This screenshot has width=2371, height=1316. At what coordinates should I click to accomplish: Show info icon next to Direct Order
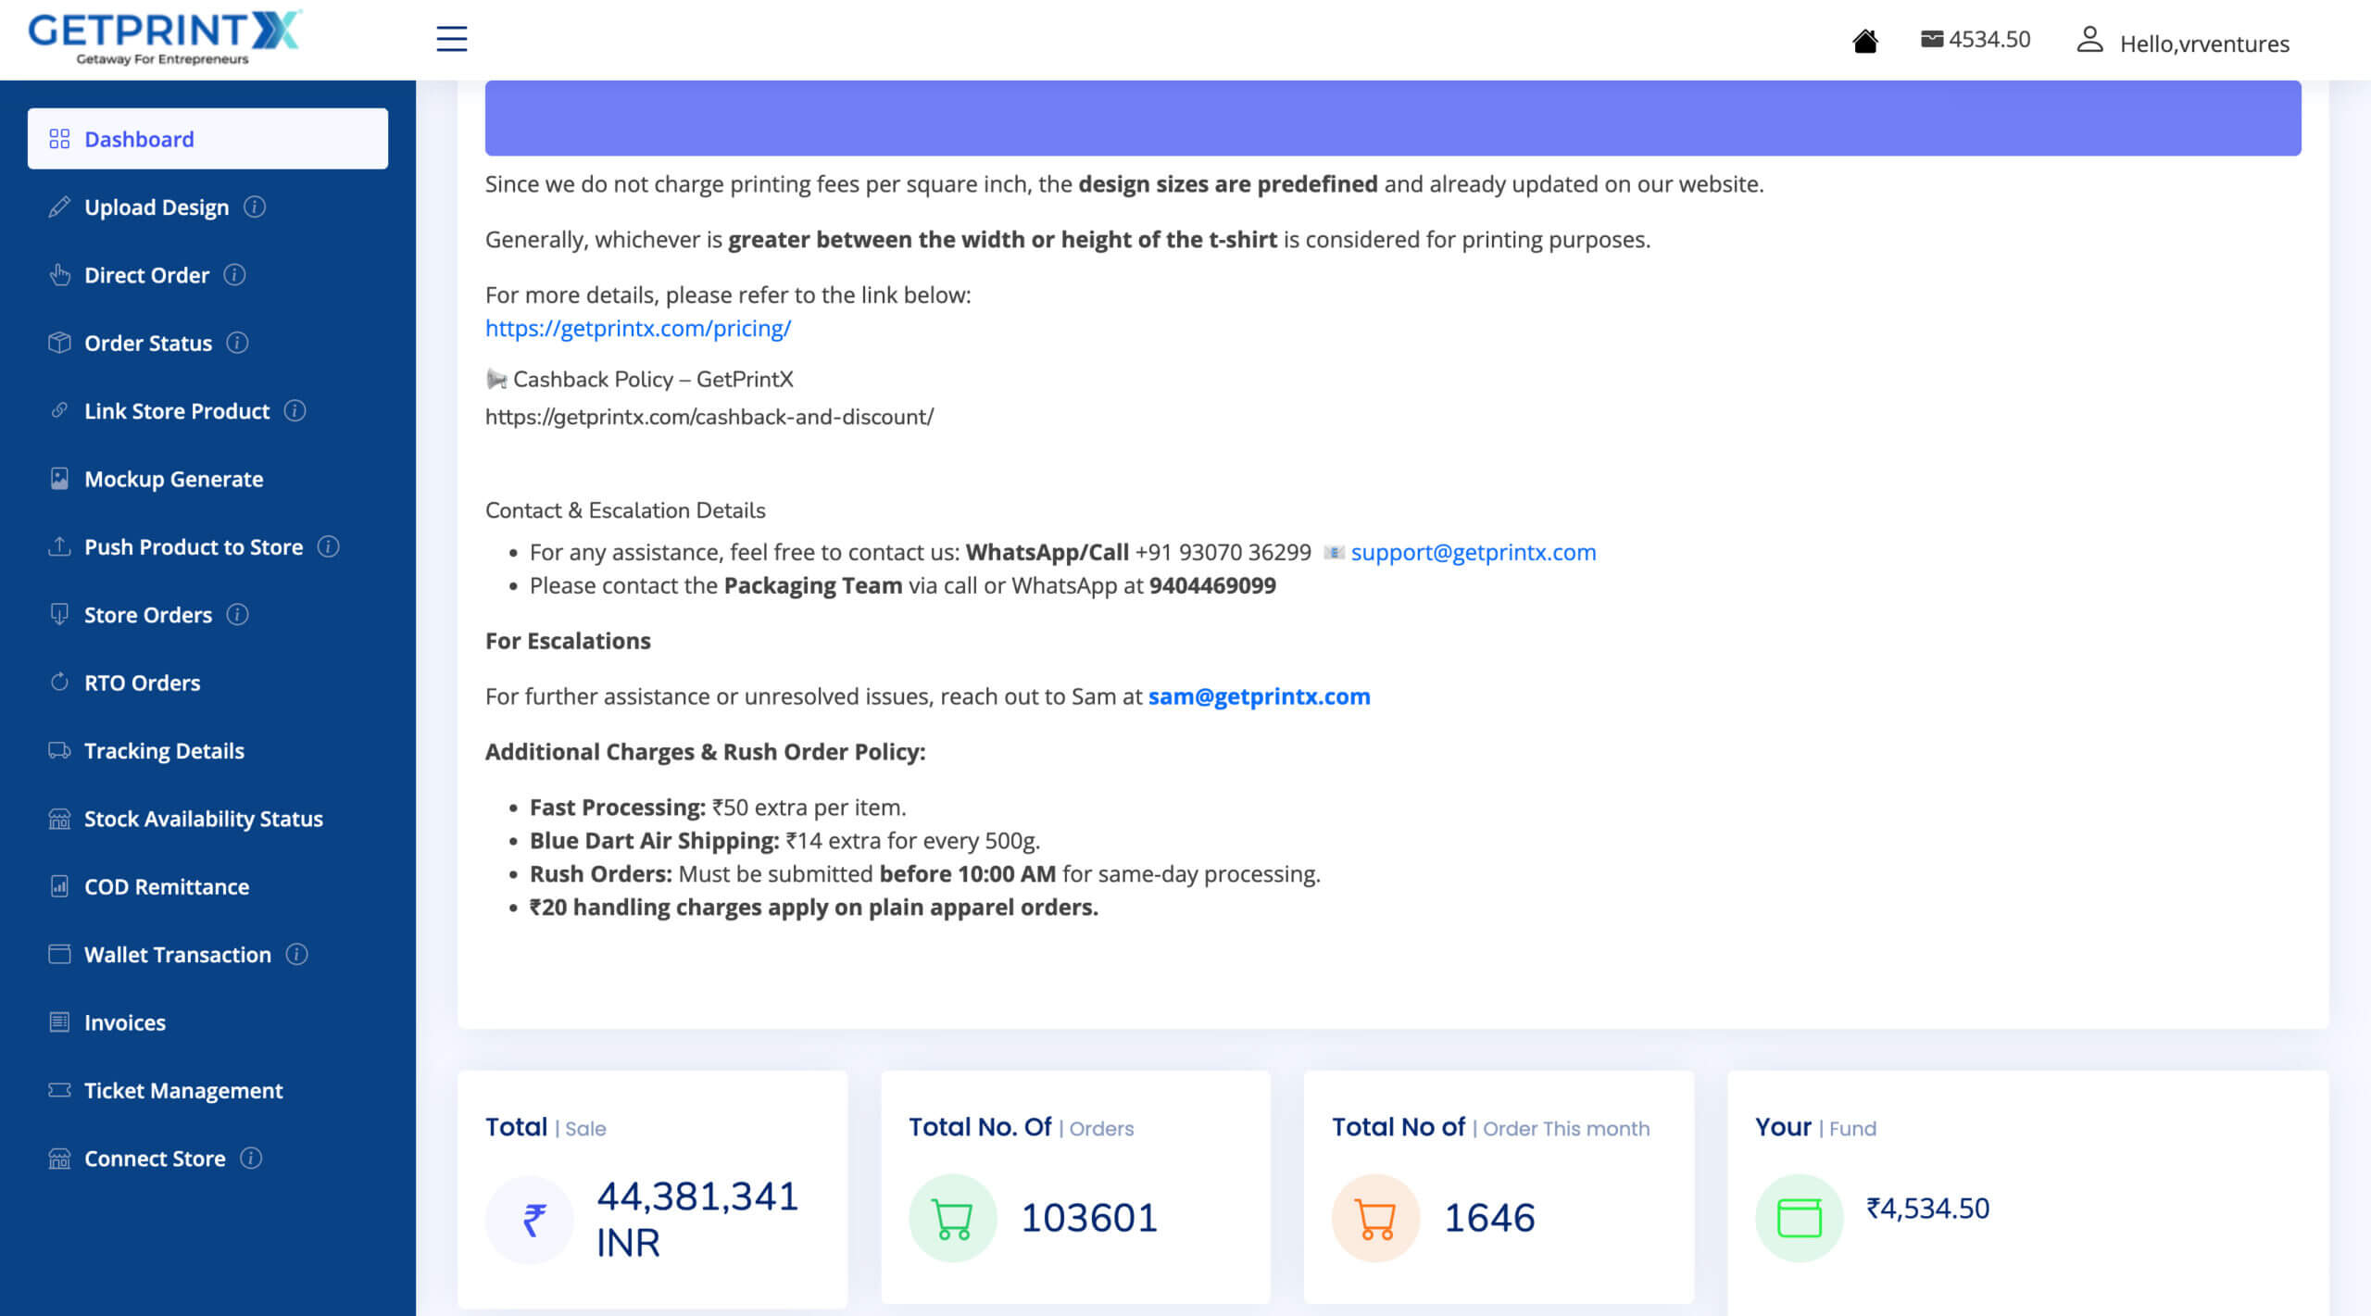click(234, 274)
